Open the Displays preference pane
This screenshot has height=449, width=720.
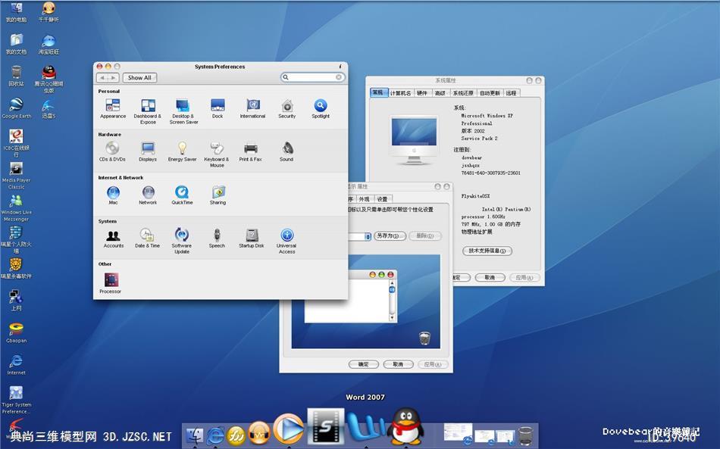[147, 151]
